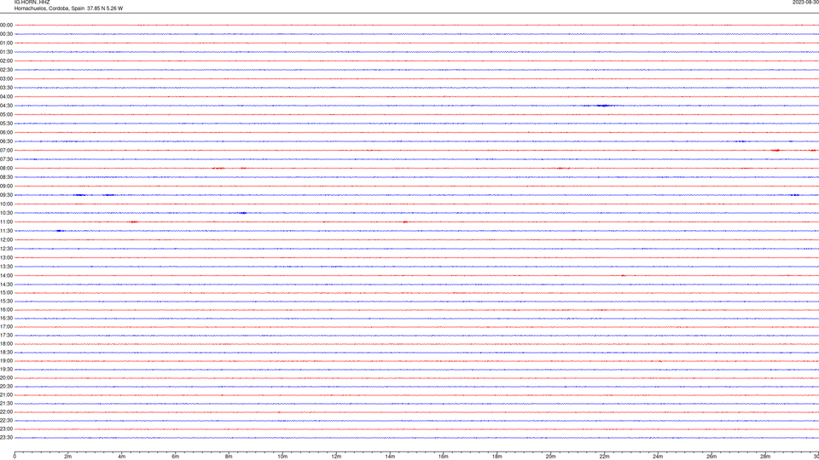Image resolution: width=819 pixels, height=460 pixels.
Task: Click the station location text 'Hornachuelos, Cordoba, Spain'
Action: tap(49, 9)
